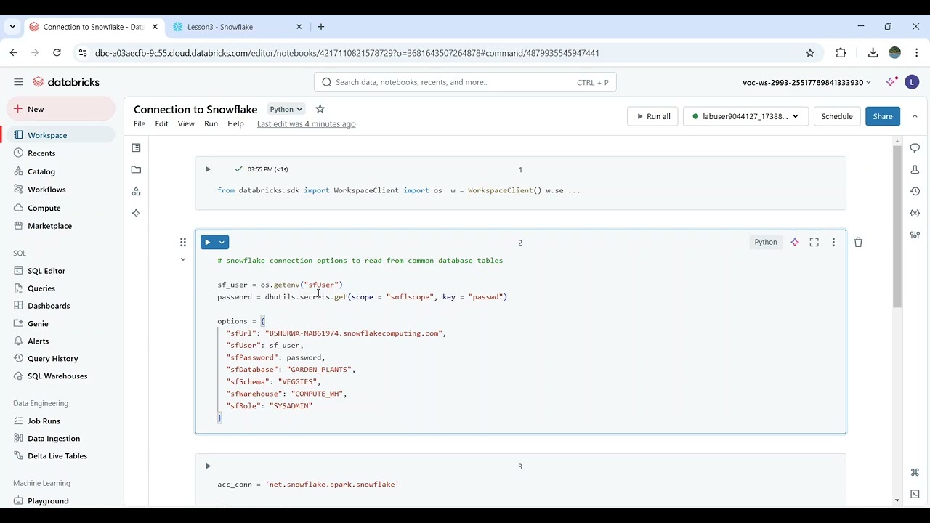The height and width of the screenshot is (523, 930).
Task: Open the File menu
Action: coord(139,124)
